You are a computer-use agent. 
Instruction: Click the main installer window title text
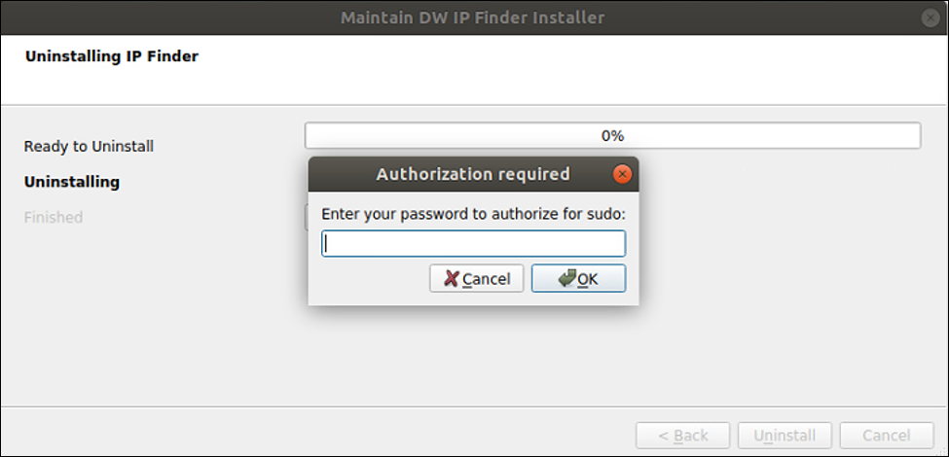coord(473,18)
